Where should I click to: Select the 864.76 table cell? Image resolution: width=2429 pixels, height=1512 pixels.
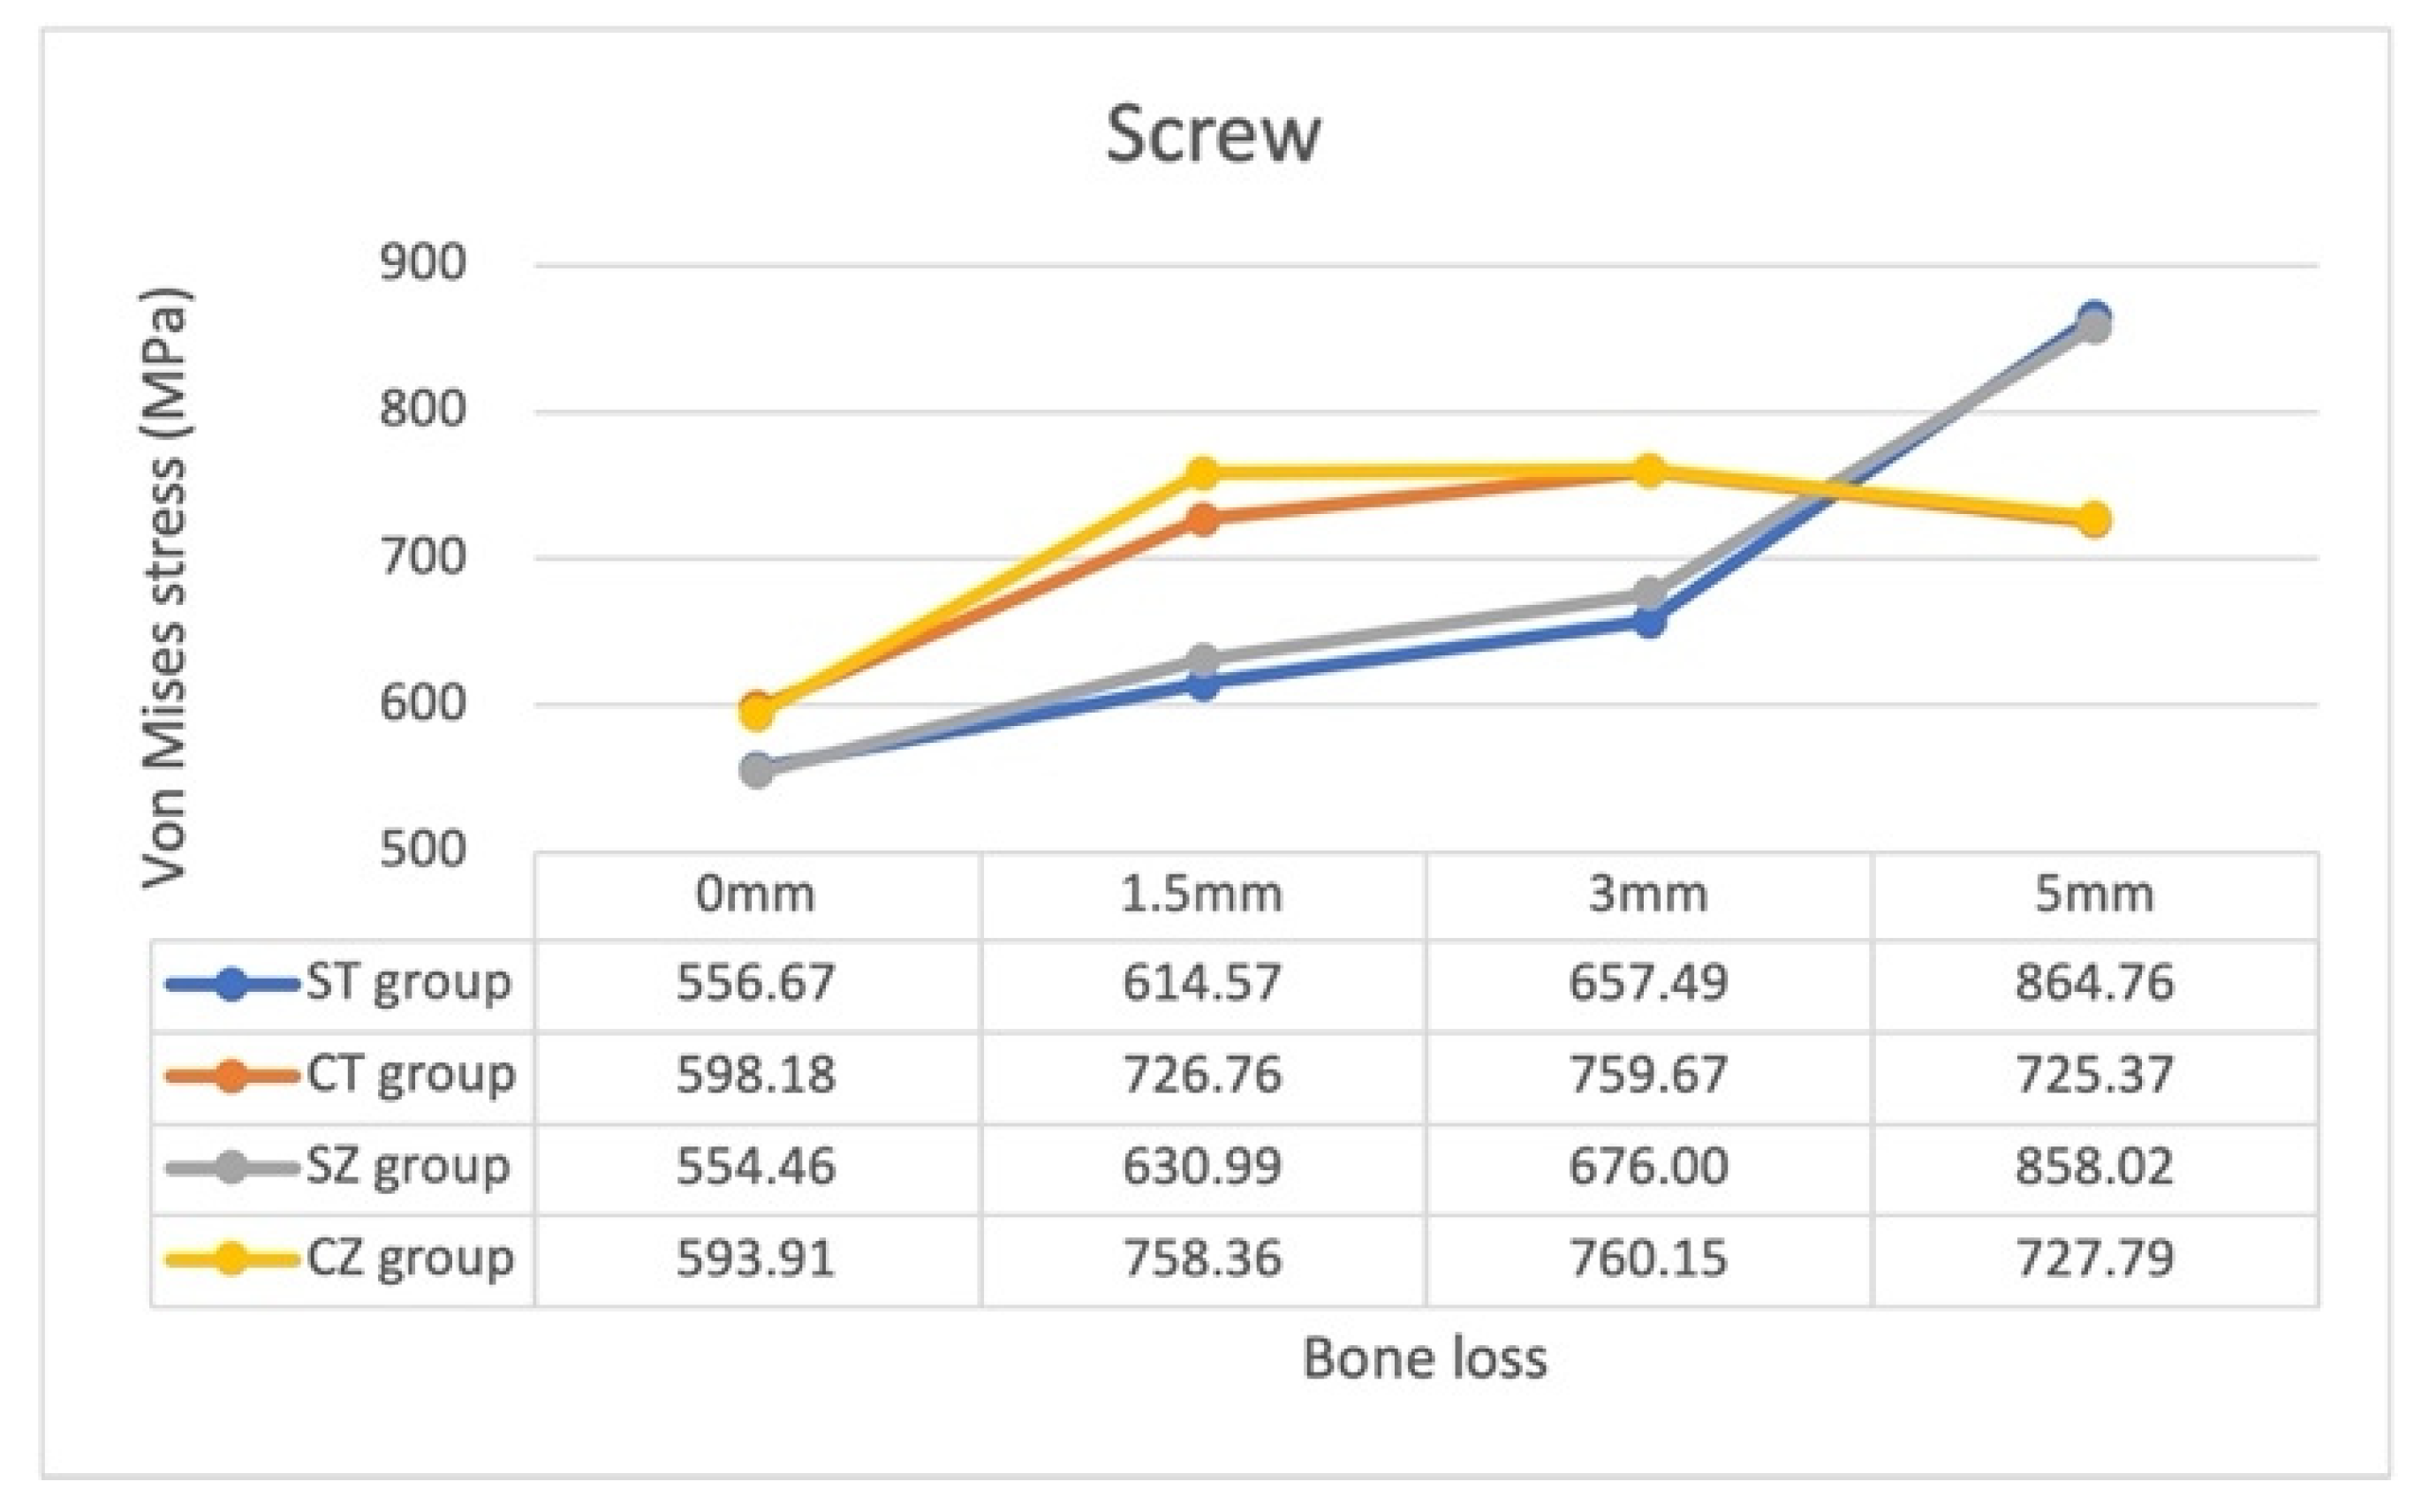coord(2094,983)
